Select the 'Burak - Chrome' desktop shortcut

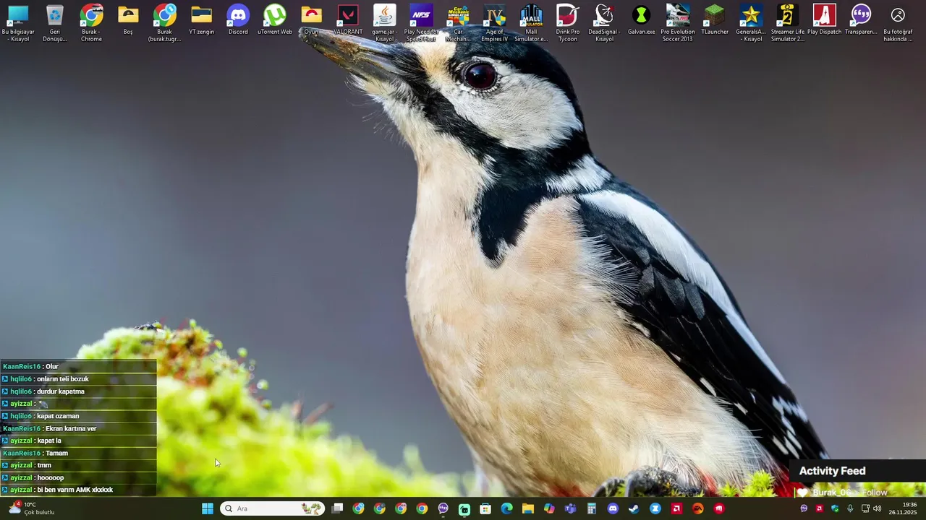tap(91, 23)
